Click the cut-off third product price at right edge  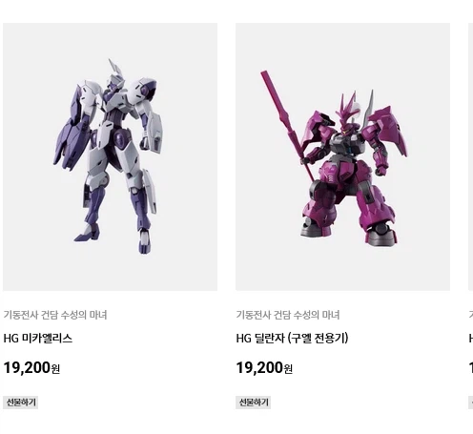click(471, 368)
